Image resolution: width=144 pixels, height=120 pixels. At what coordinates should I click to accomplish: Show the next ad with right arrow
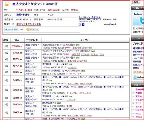83,25
